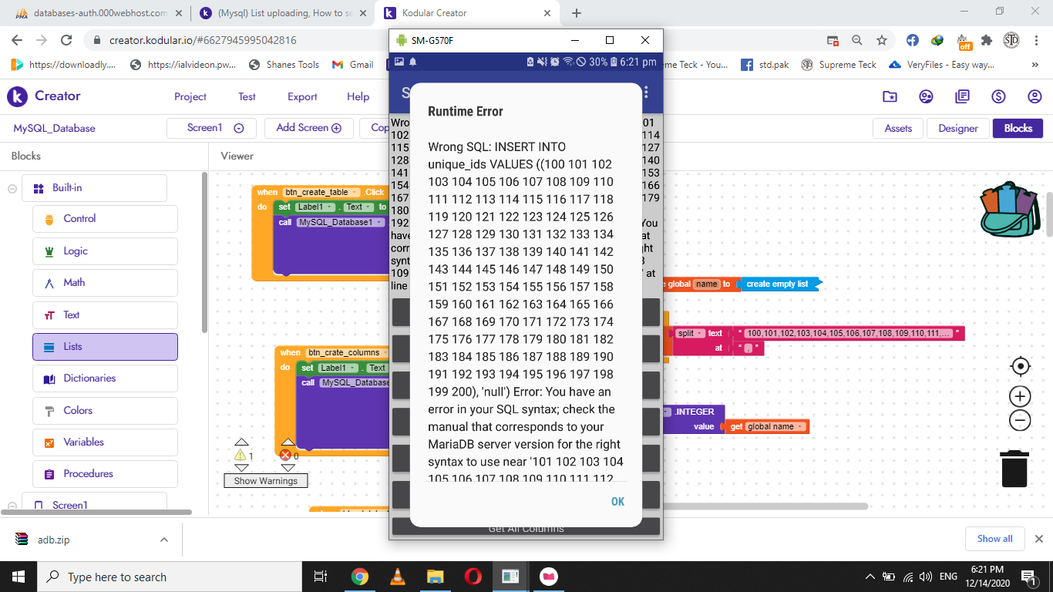
Task: Open the Screen1 dropdown selector
Action: [215, 128]
